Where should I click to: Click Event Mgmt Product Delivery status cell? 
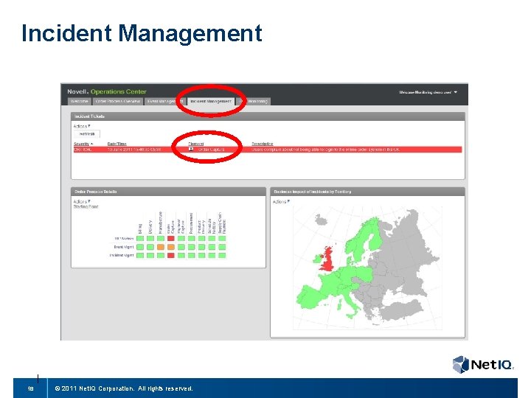201,247
